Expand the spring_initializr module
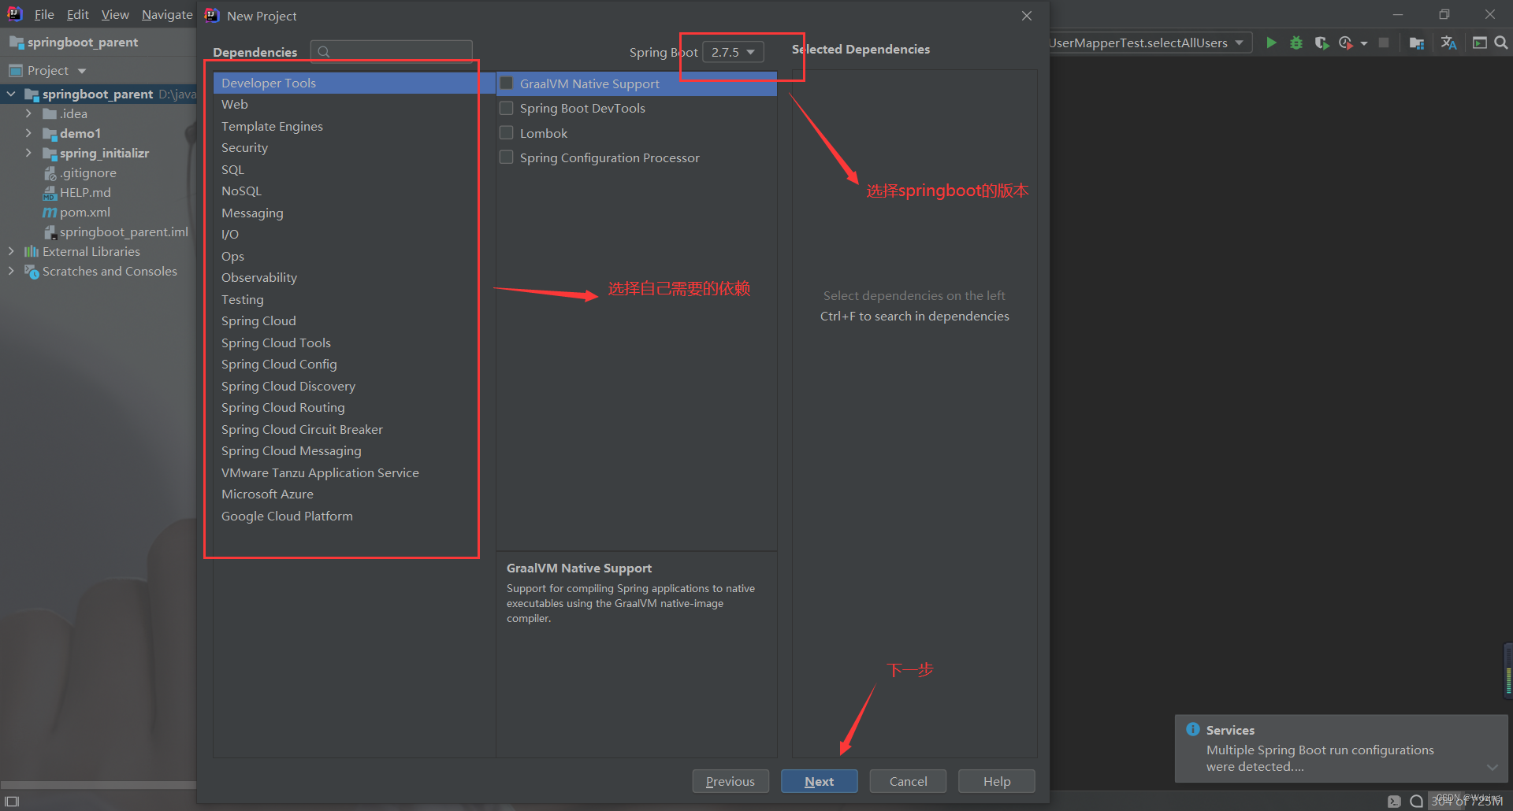This screenshot has width=1513, height=811. point(28,154)
